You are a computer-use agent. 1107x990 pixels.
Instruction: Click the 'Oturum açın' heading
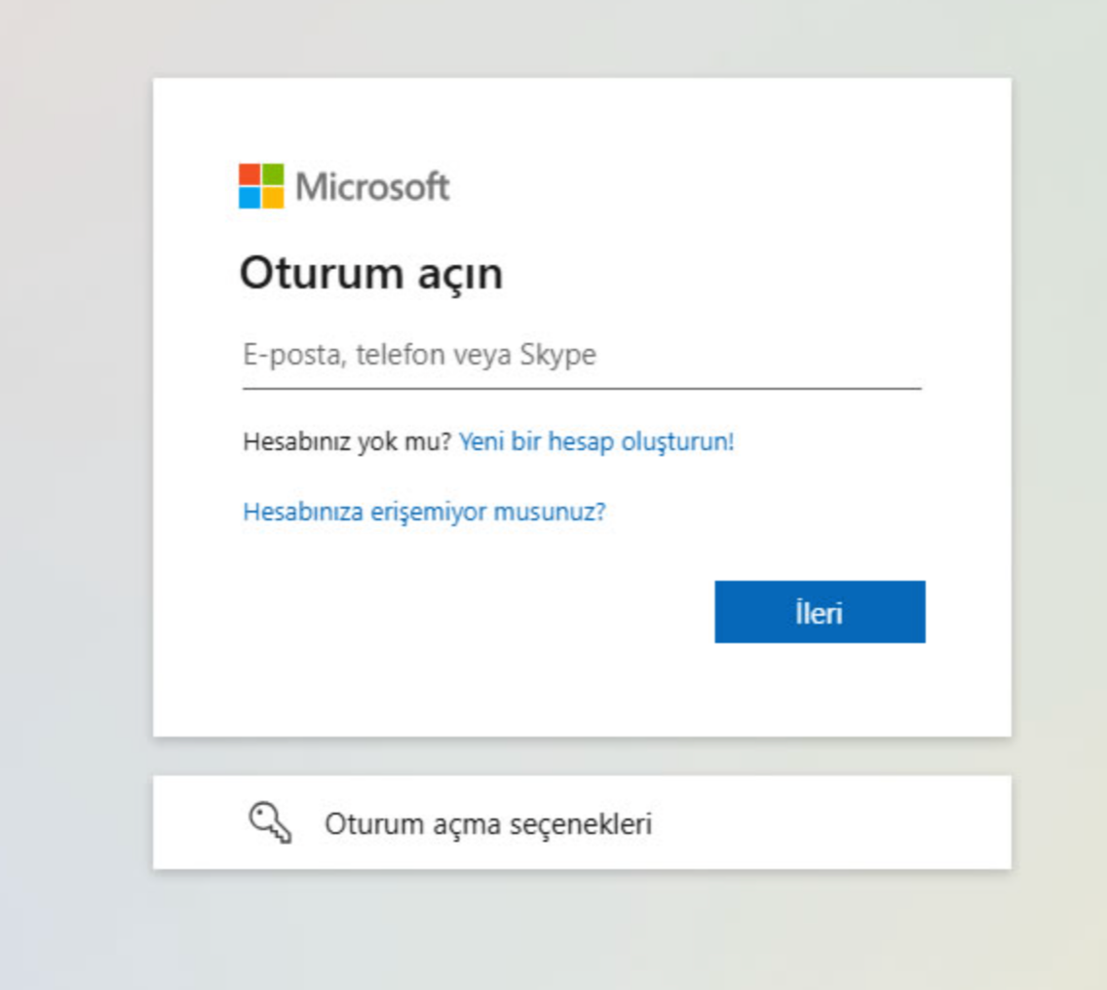click(371, 273)
